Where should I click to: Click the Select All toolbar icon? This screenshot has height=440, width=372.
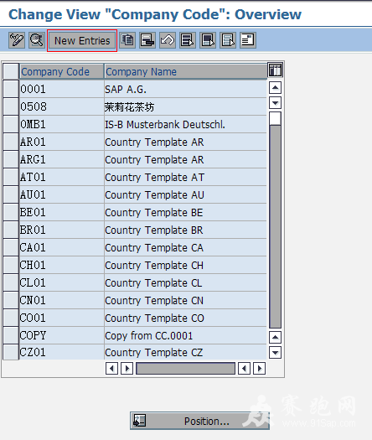click(188, 40)
